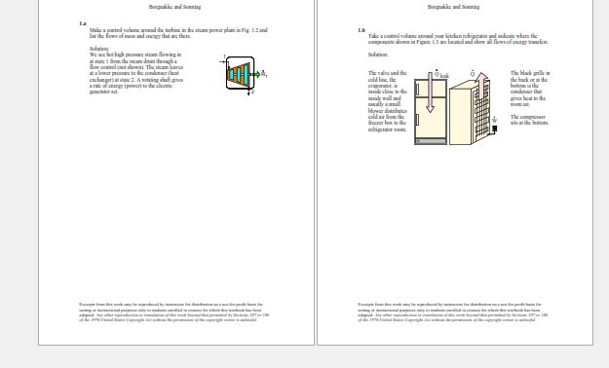Click the green power output arrow on the turbine
Viewport: 609px width, 368px height.
pyautogui.click(x=256, y=74)
